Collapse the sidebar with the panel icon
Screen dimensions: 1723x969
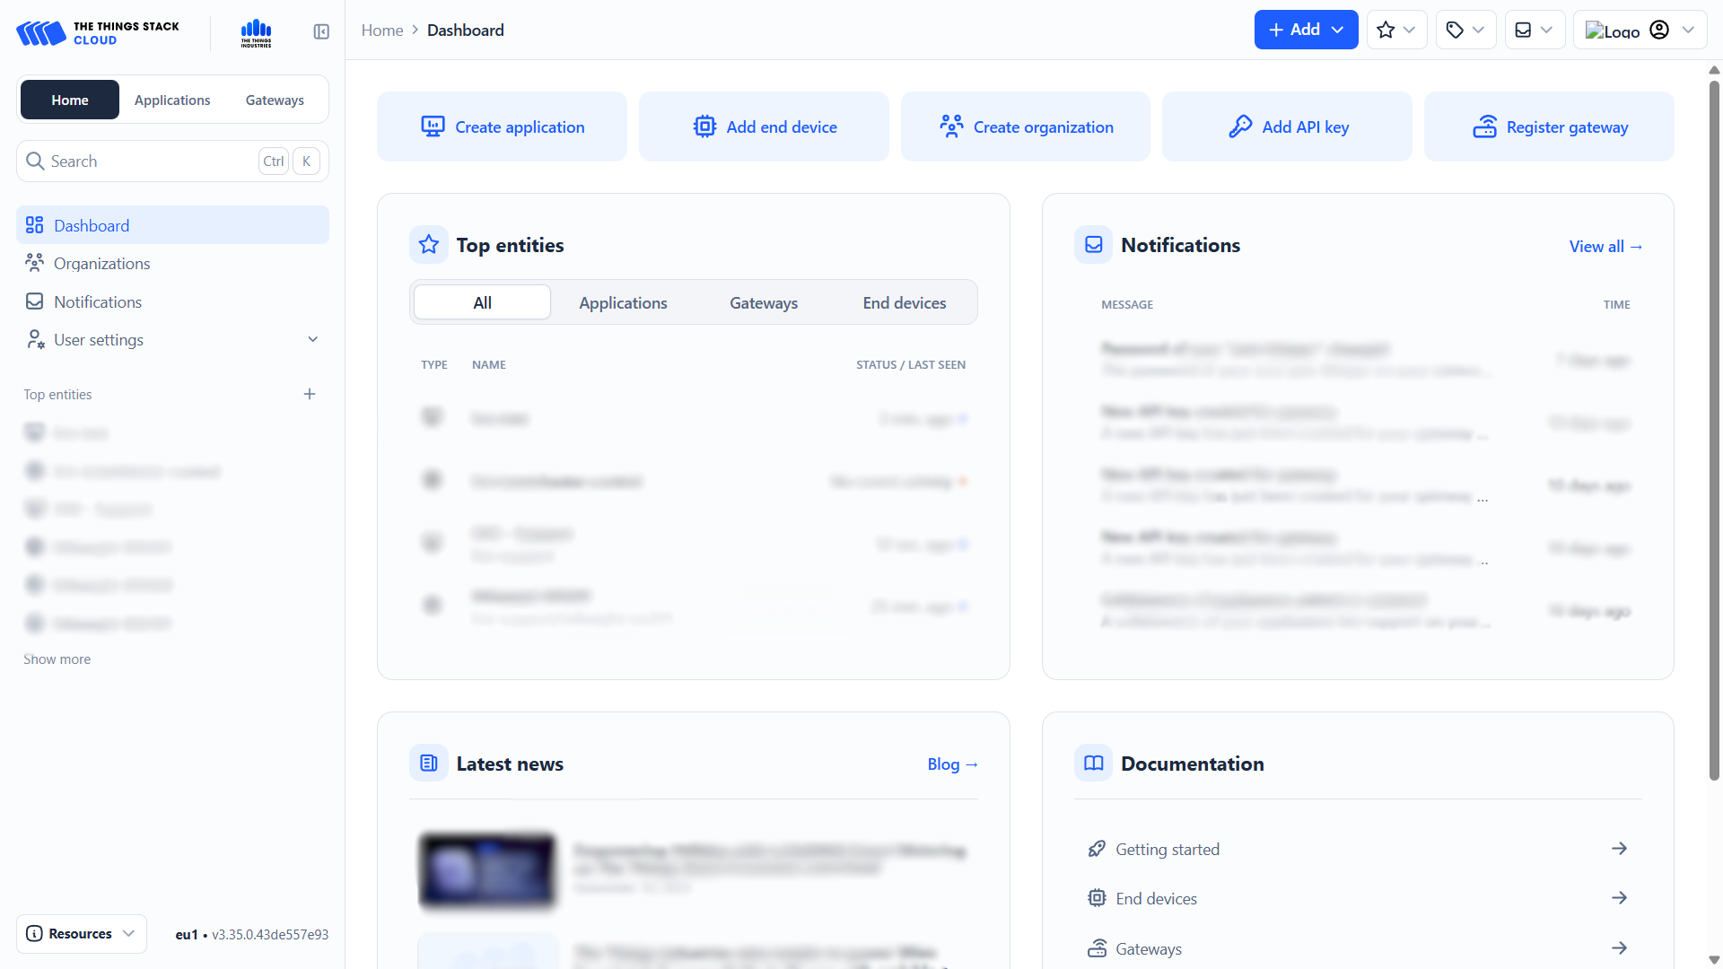321,31
